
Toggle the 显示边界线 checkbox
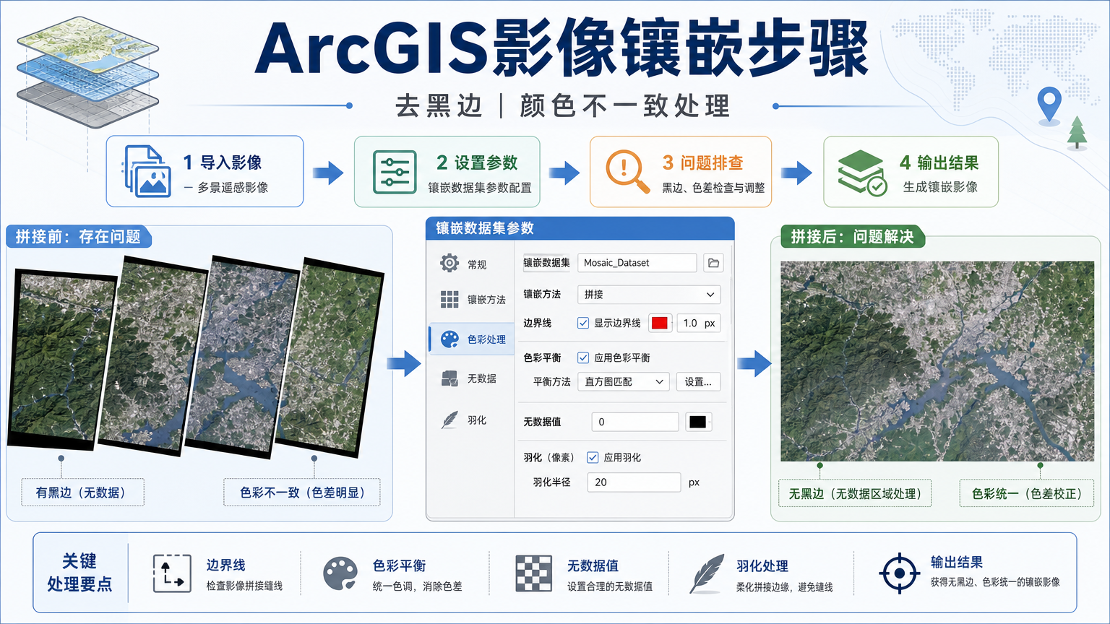pyautogui.click(x=583, y=323)
